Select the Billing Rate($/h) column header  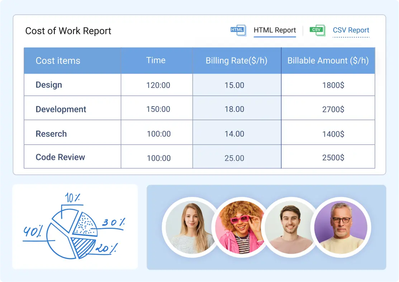pyautogui.click(x=237, y=61)
